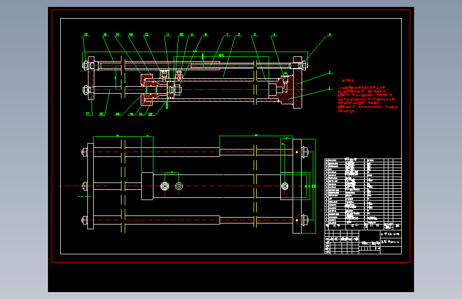Click the parts list table above the title block

pyautogui.click(x=363, y=194)
